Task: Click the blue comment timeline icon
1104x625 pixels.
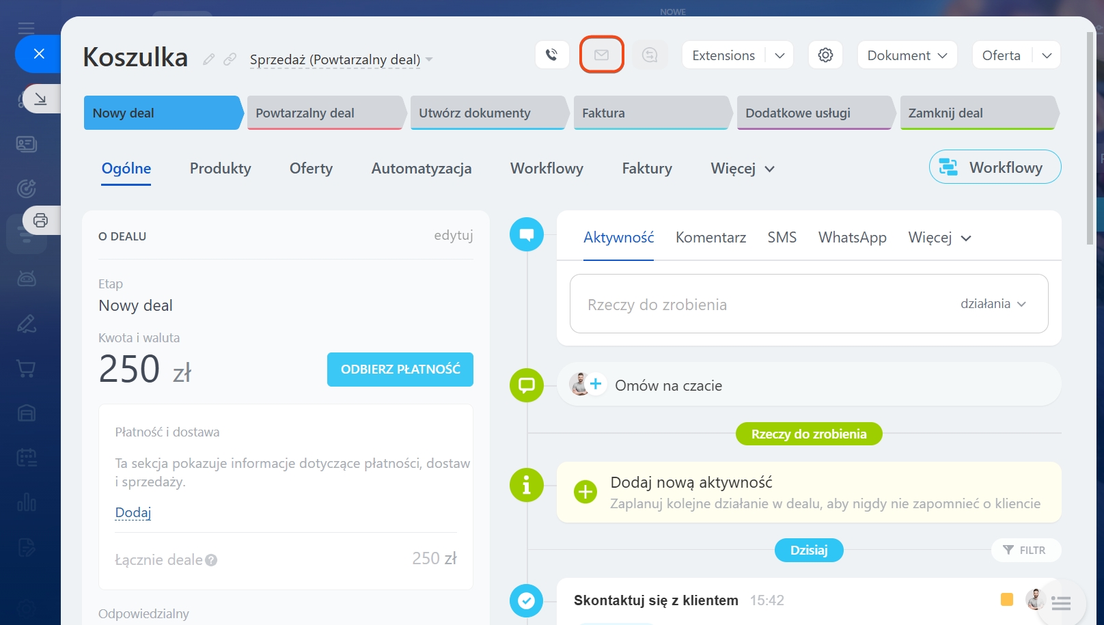Action: click(527, 234)
